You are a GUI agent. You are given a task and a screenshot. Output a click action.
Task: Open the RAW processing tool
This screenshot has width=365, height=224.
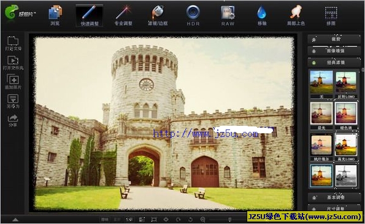[228, 15]
